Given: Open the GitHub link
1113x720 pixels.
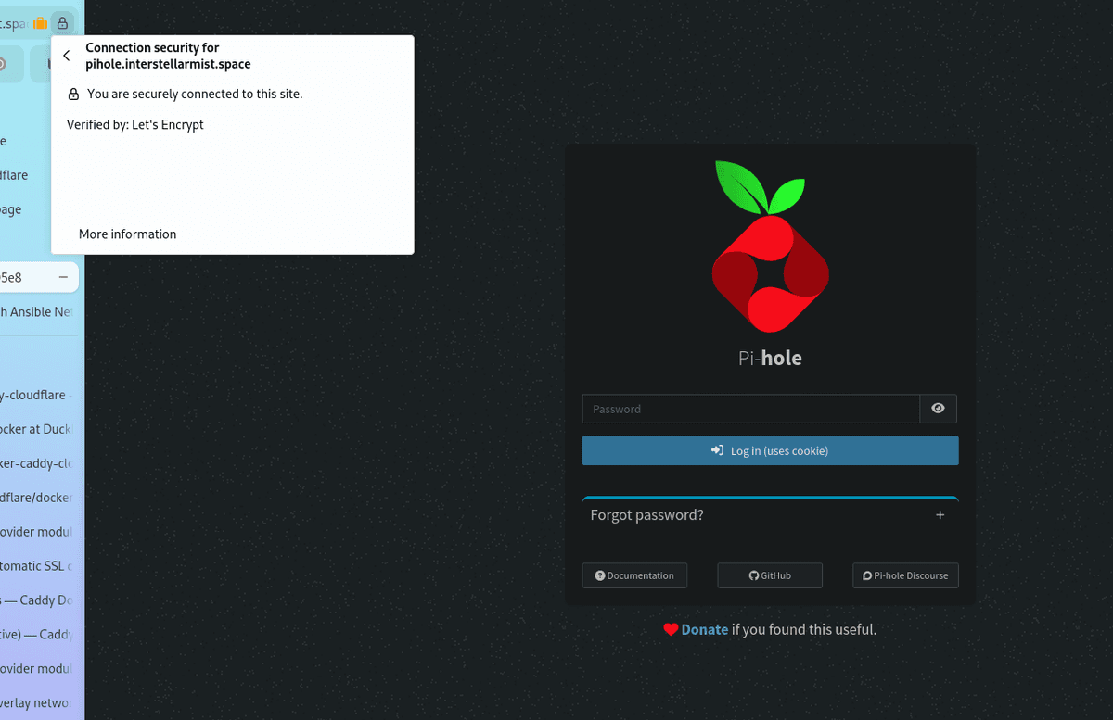Looking at the screenshot, I should (x=770, y=575).
